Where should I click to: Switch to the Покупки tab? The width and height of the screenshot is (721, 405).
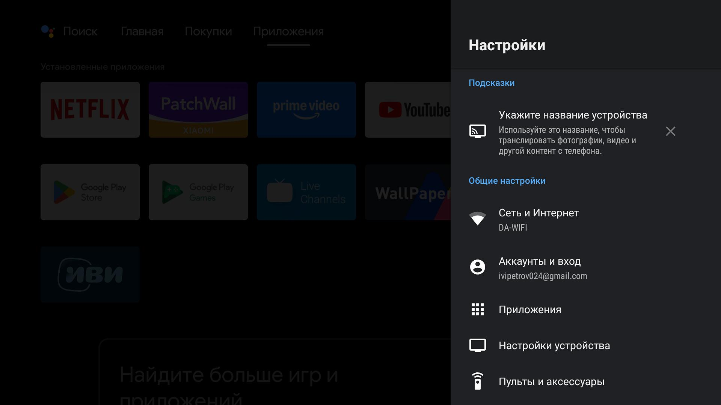coord(208,31)
